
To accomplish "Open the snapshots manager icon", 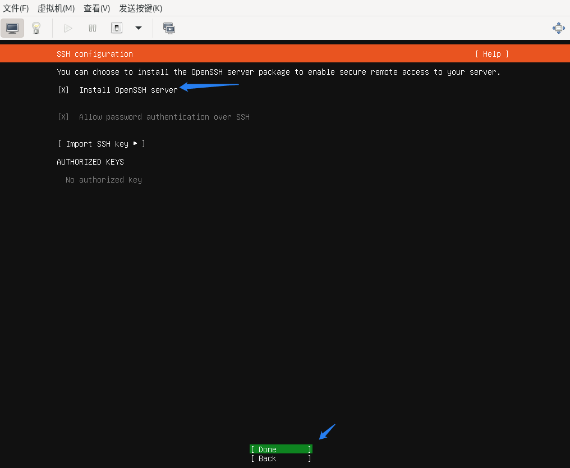I will 169,28.
